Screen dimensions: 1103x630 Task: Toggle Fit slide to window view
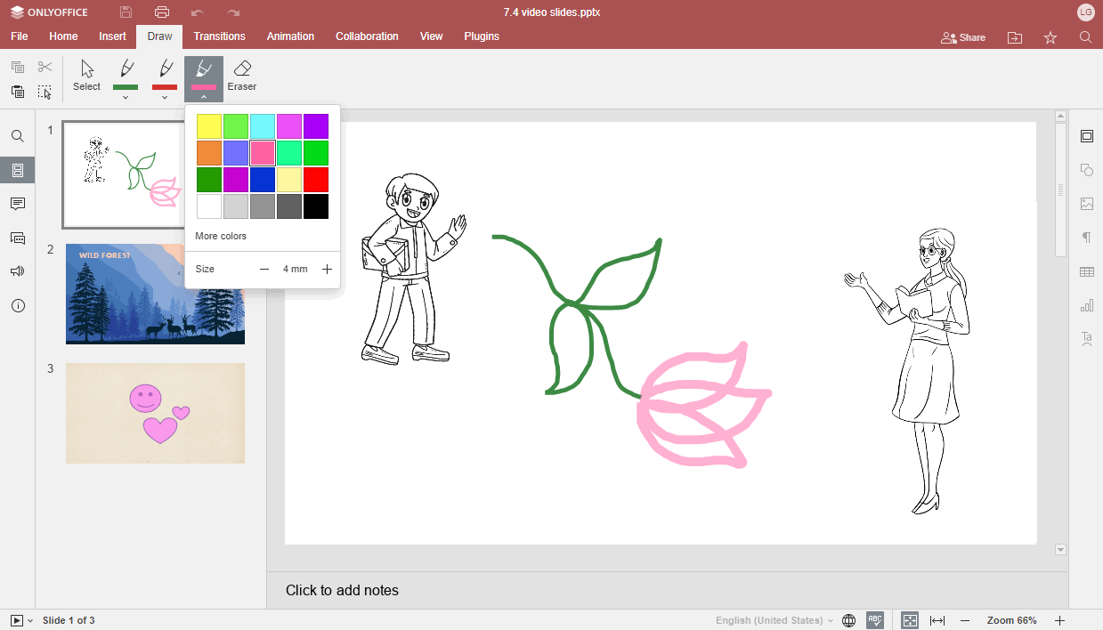(909, 619)
